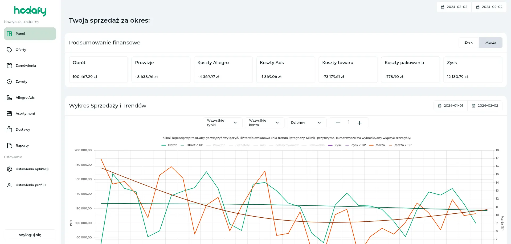Enable Ads series in chart legend
The height and width of the screenshot is (244, 511).
(260, 145)
